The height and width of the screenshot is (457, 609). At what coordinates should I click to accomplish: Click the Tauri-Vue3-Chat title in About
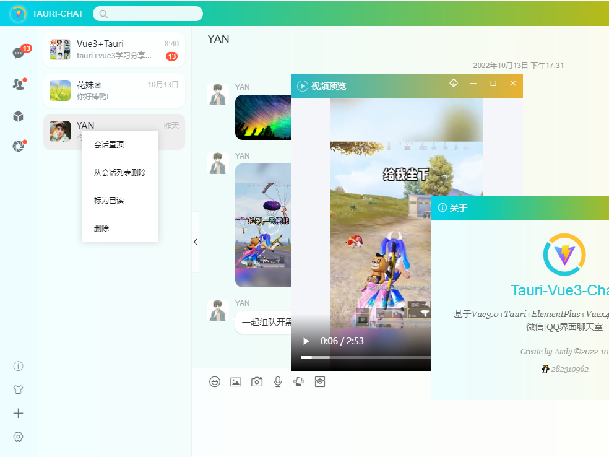[x=559, y=290]
